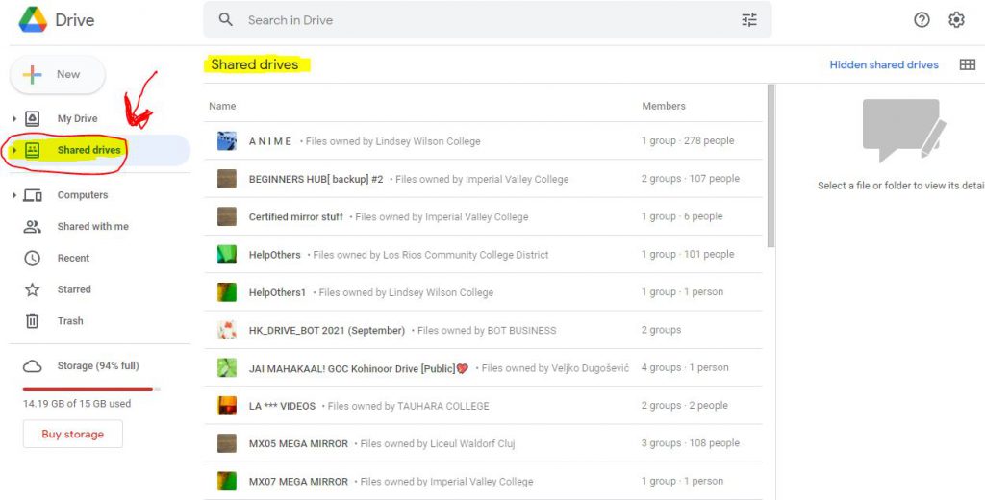The image size is (985, 500).
Task: Click the HK_DRIVE_BOT 2021 drive thumbnail
Action: click(x=227, y=330)
